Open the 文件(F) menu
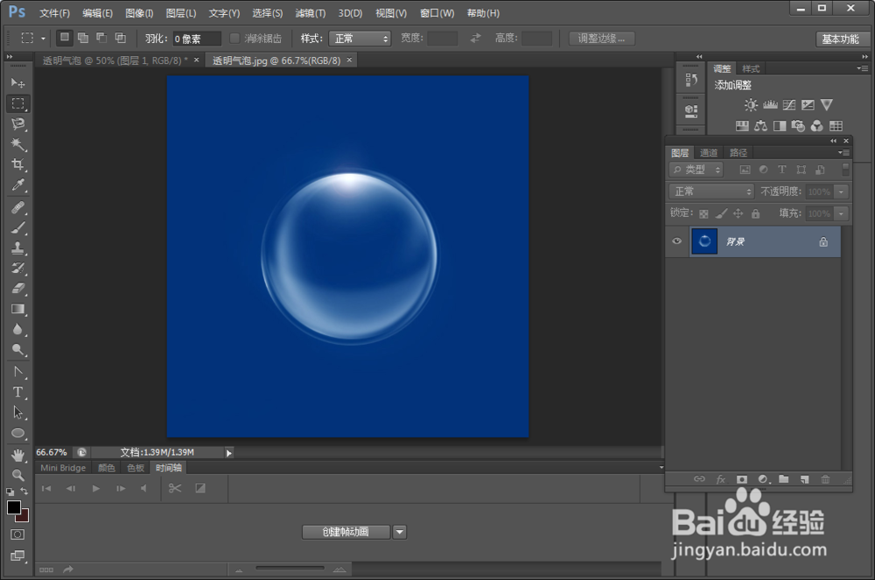 click(54, 13)
